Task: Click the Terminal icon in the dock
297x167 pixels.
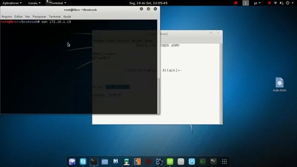Action: click(94, 161)
